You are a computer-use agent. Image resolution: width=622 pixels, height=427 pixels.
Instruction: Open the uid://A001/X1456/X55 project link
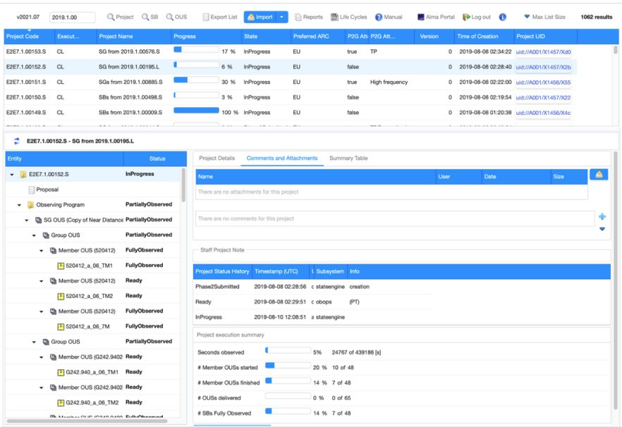[543, 82]
